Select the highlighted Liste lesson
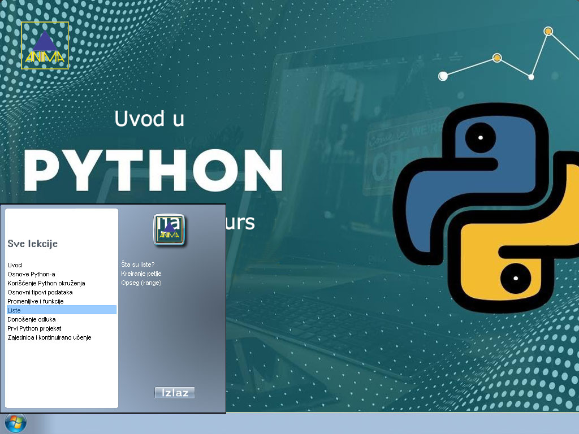 coord(14,310)
